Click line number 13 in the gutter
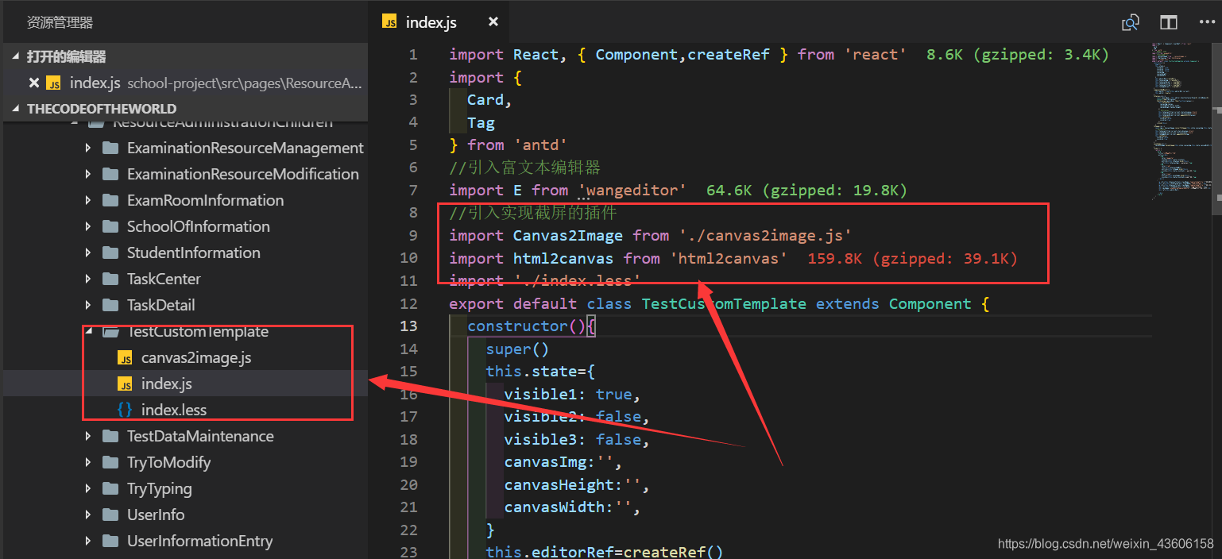The image size is (1222, 559). [x=409, y=326]
